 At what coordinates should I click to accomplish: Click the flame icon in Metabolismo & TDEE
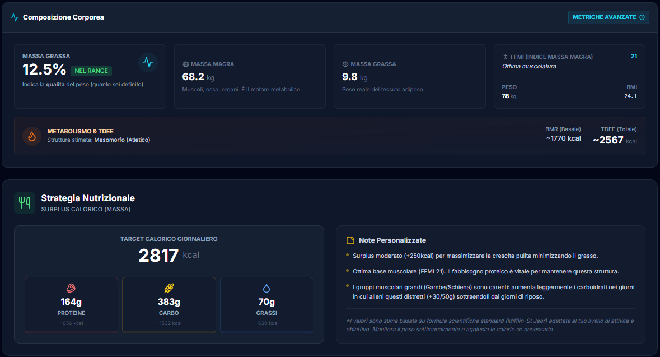click(31, 136)
